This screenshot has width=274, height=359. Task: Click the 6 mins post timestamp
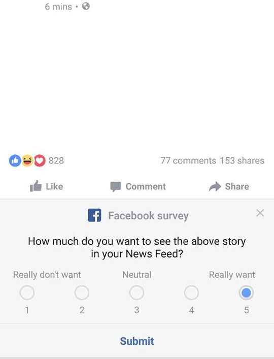(58, 7)
